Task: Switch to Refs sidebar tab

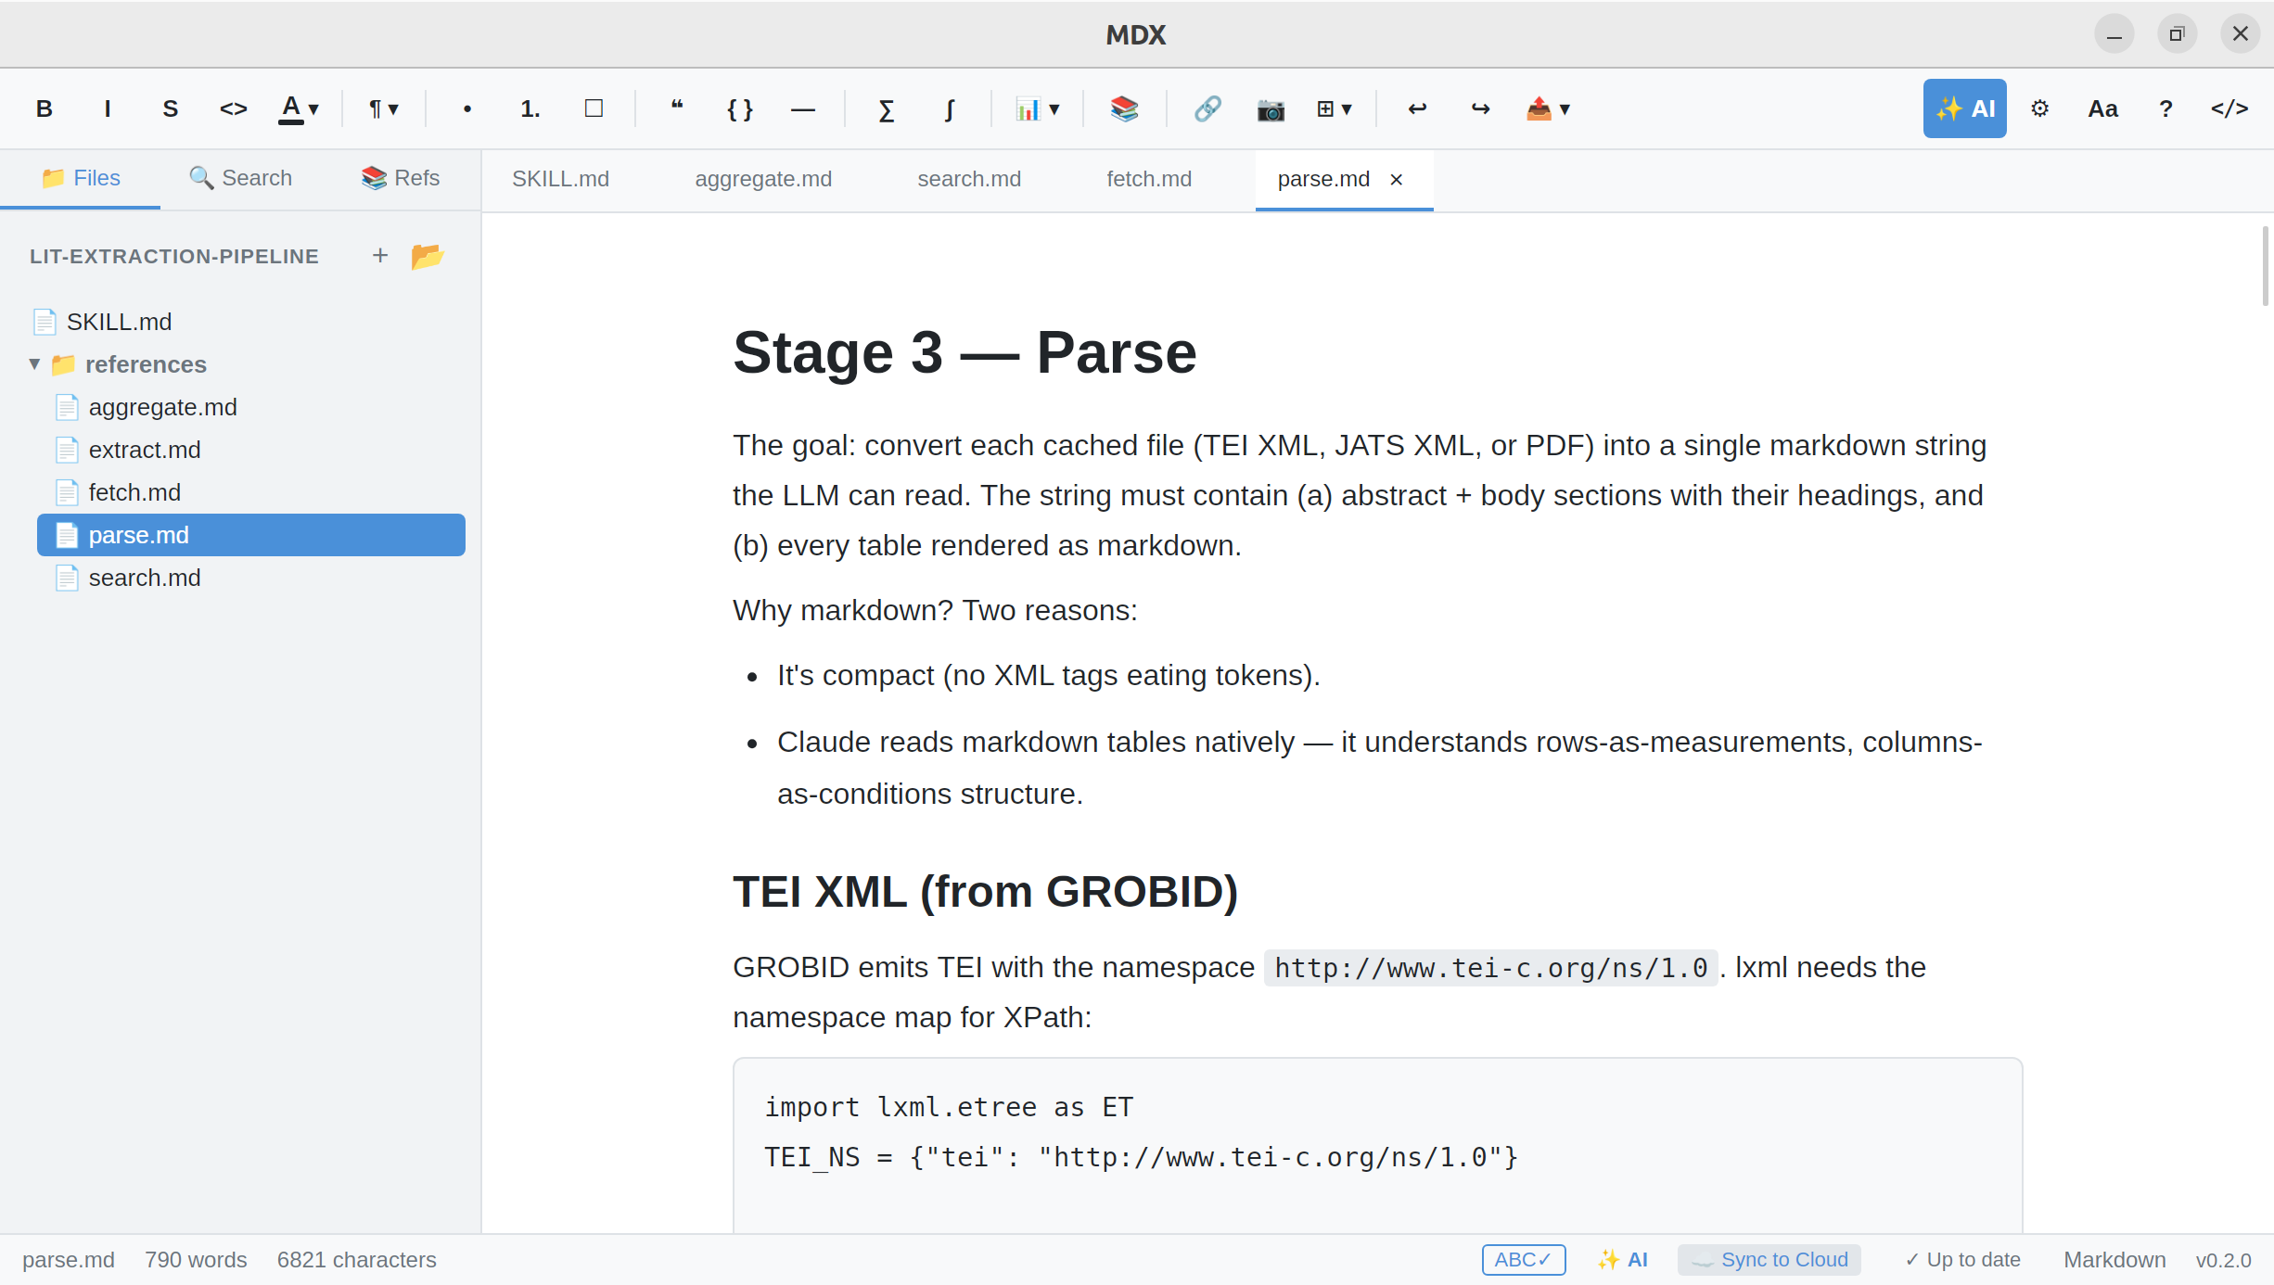Action: point(401,178)
